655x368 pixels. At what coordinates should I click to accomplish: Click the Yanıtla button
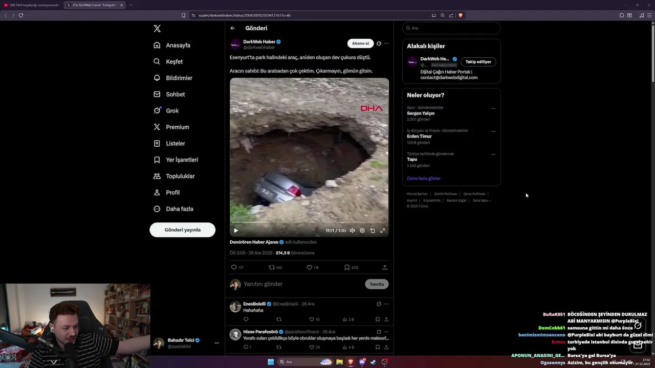[377, 284]
